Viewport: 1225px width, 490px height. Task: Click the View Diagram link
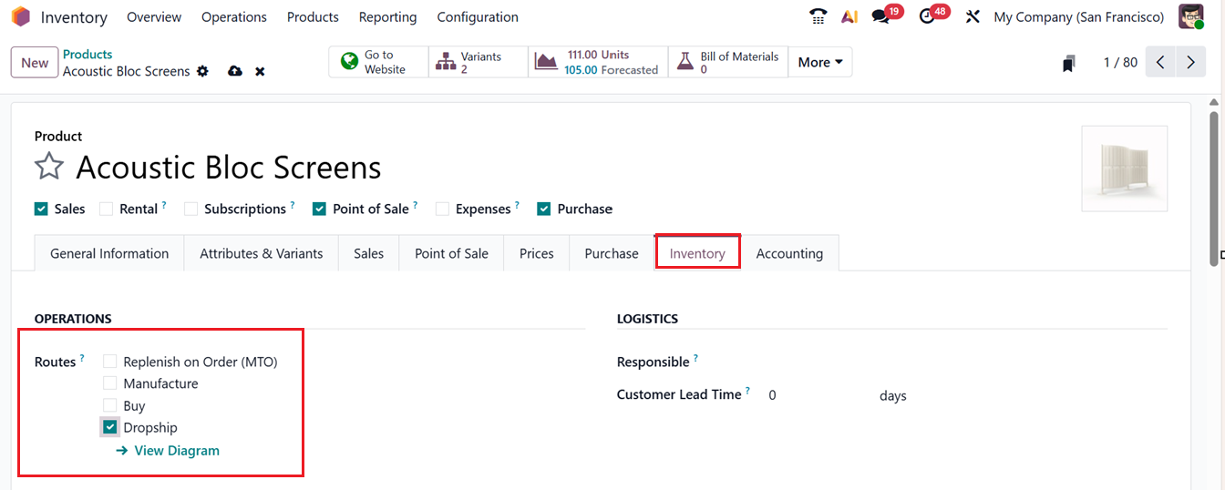(x=176, y=450)
